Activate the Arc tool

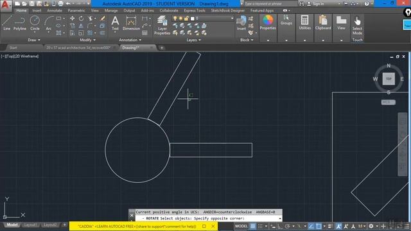point(49,24)
